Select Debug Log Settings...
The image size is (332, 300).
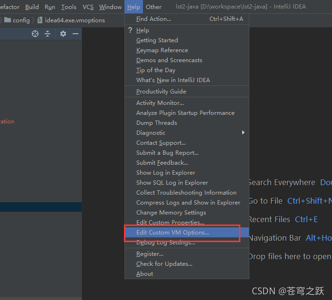pos(187,242)
